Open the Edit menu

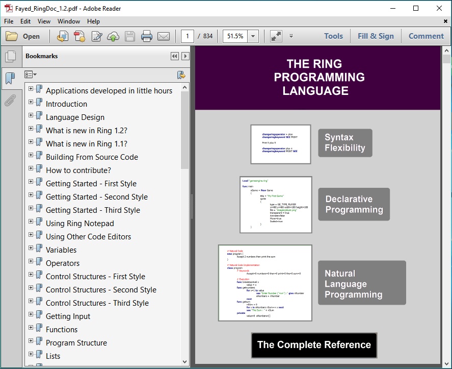click(x=25, y=21)
